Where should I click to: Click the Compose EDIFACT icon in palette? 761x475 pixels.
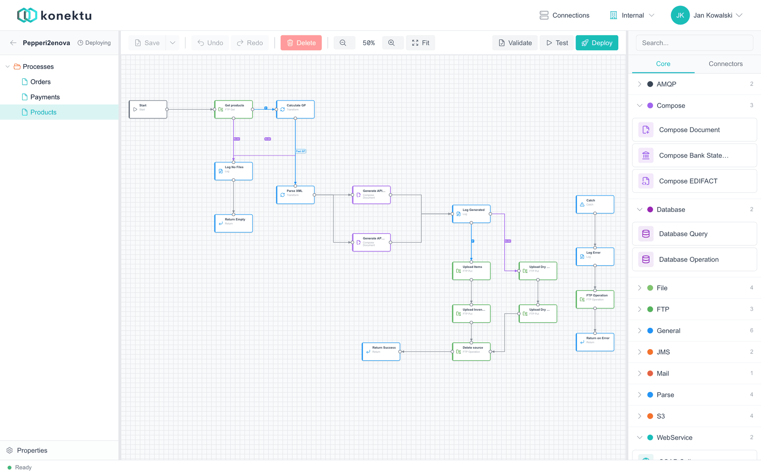click(646, 181)
